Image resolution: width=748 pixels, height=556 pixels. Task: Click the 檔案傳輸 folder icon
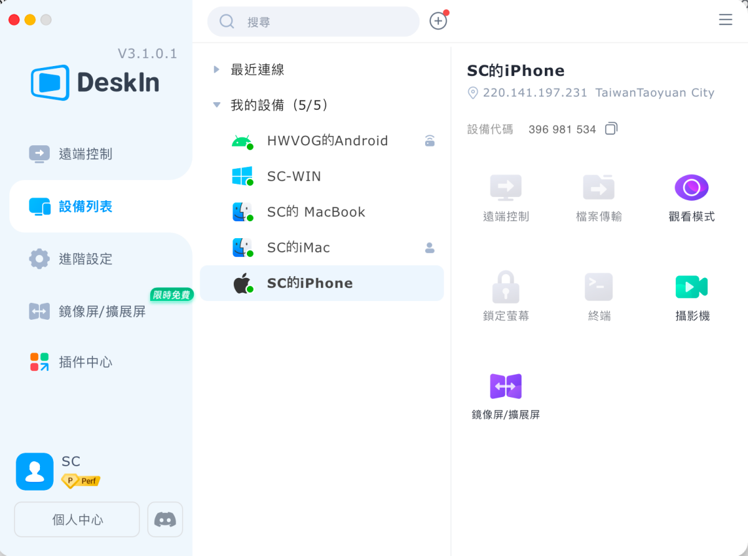(598, 188)
